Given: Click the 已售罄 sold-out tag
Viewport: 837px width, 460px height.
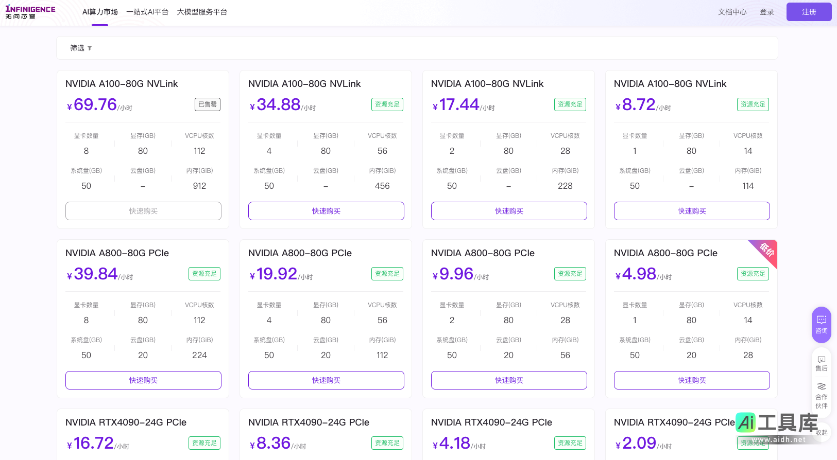Looking at the screenshot, I should click(208, 104).
